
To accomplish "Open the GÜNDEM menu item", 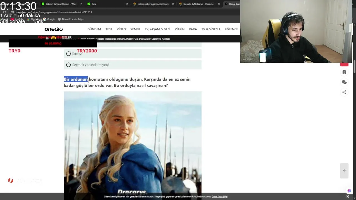I will point(94,29).
